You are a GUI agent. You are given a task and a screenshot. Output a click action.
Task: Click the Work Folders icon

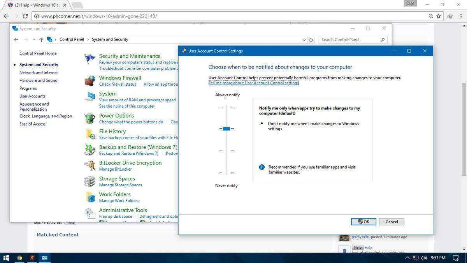point(90,197)
